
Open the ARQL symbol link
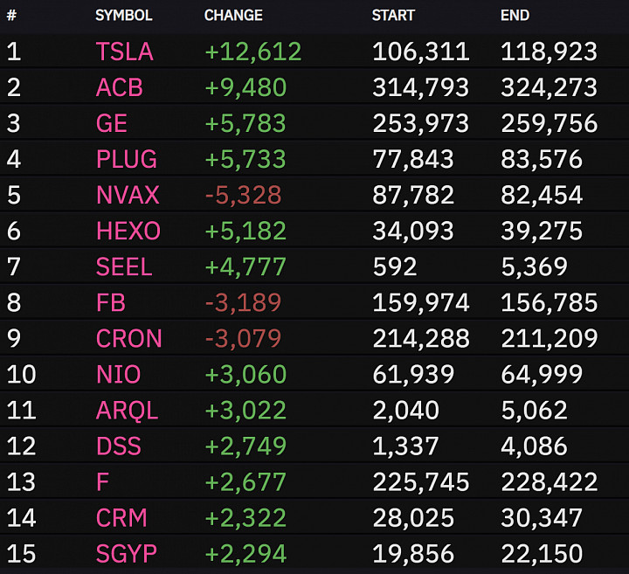127,411
